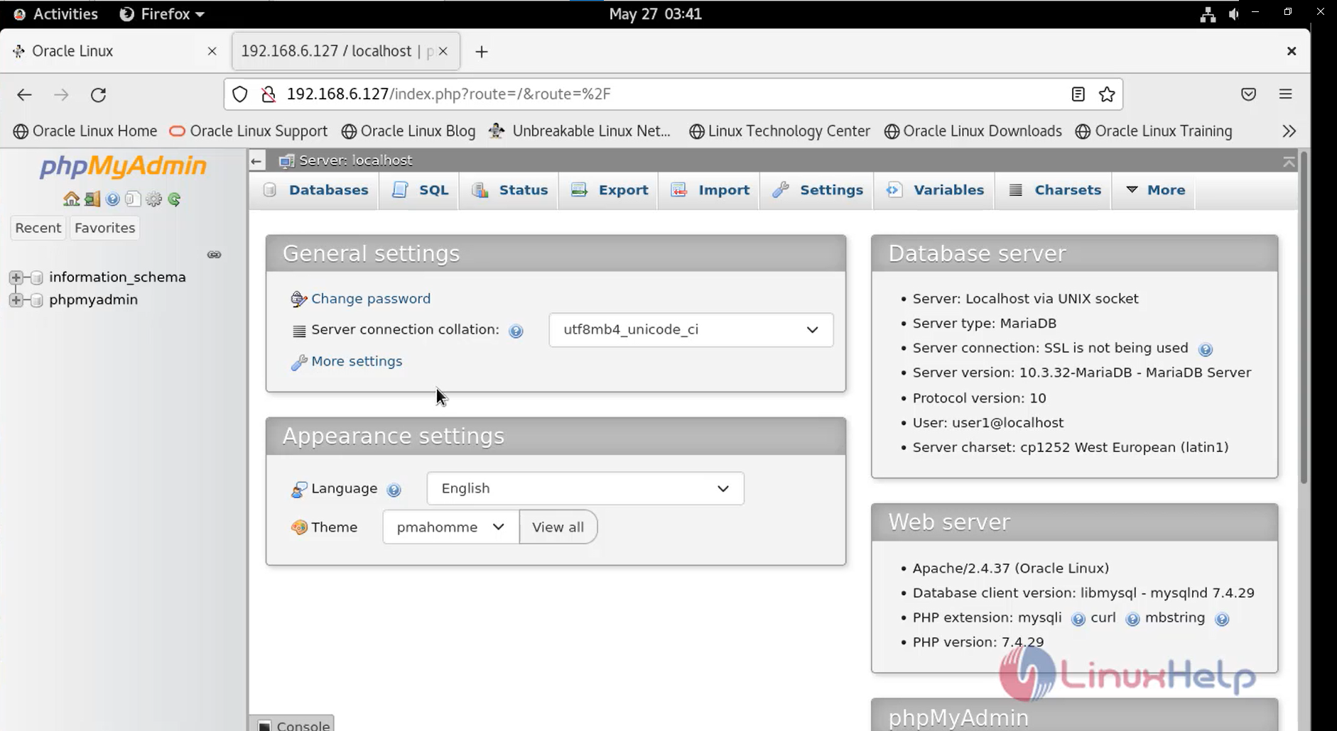Click the Change password link
This screenshot has height=731, width=1337.
tap(371, 299)
